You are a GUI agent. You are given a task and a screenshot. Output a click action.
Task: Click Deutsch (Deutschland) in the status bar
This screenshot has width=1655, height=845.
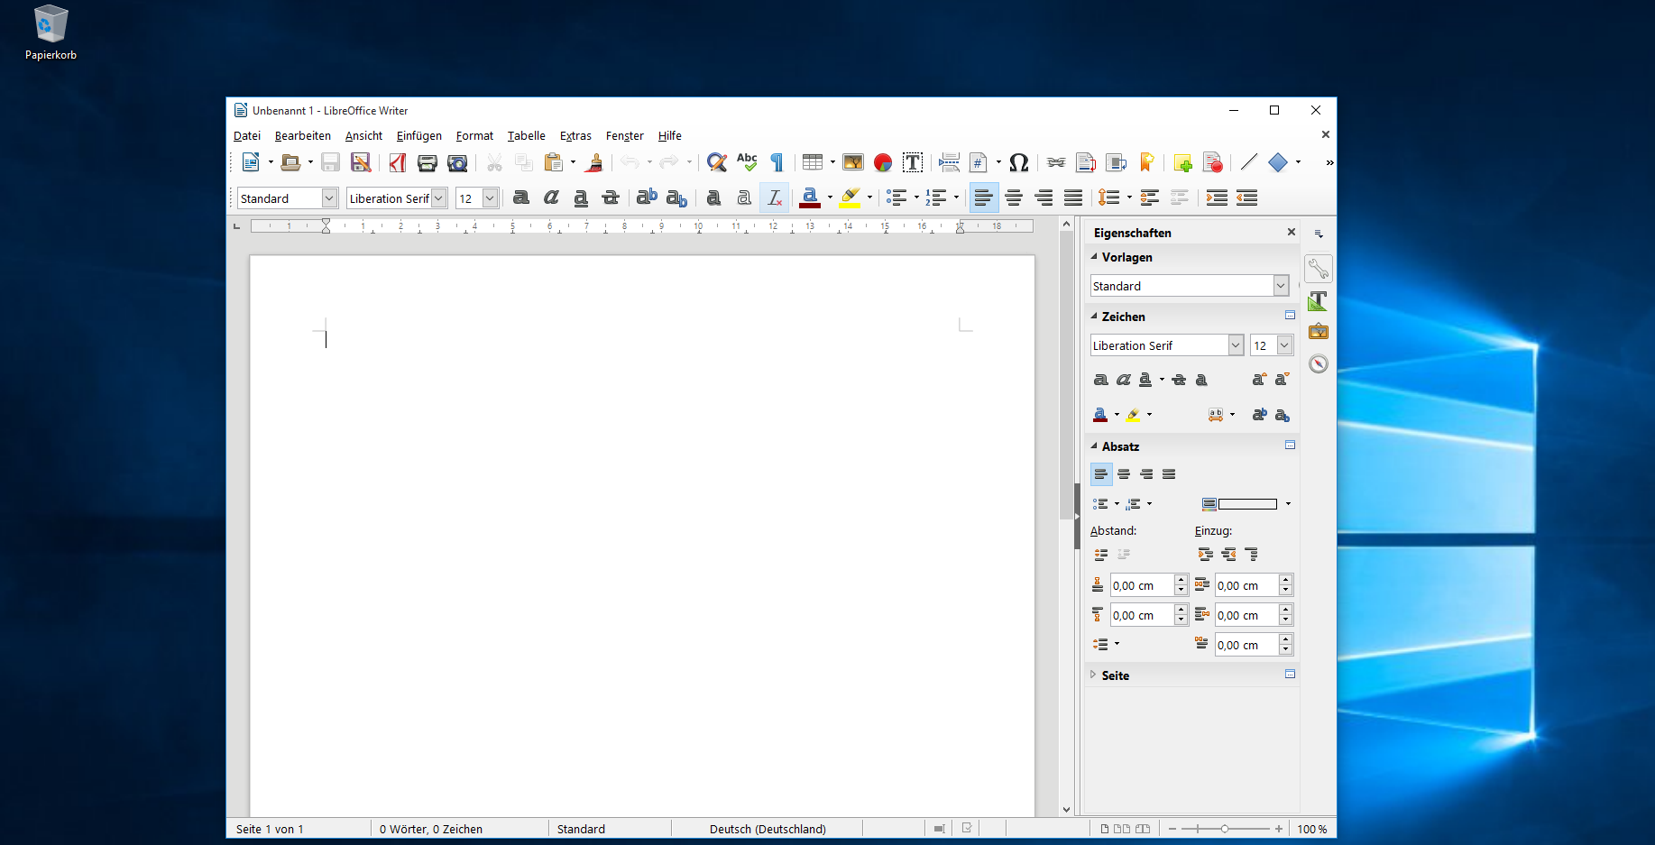coord(768,829)
